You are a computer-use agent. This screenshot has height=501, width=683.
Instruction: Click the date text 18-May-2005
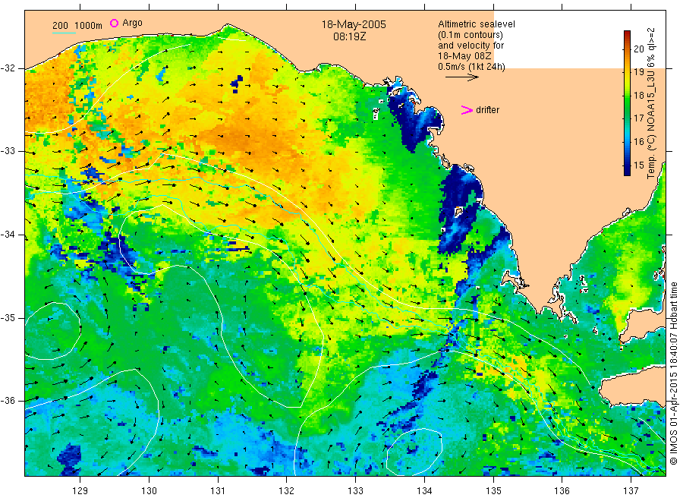354,24
